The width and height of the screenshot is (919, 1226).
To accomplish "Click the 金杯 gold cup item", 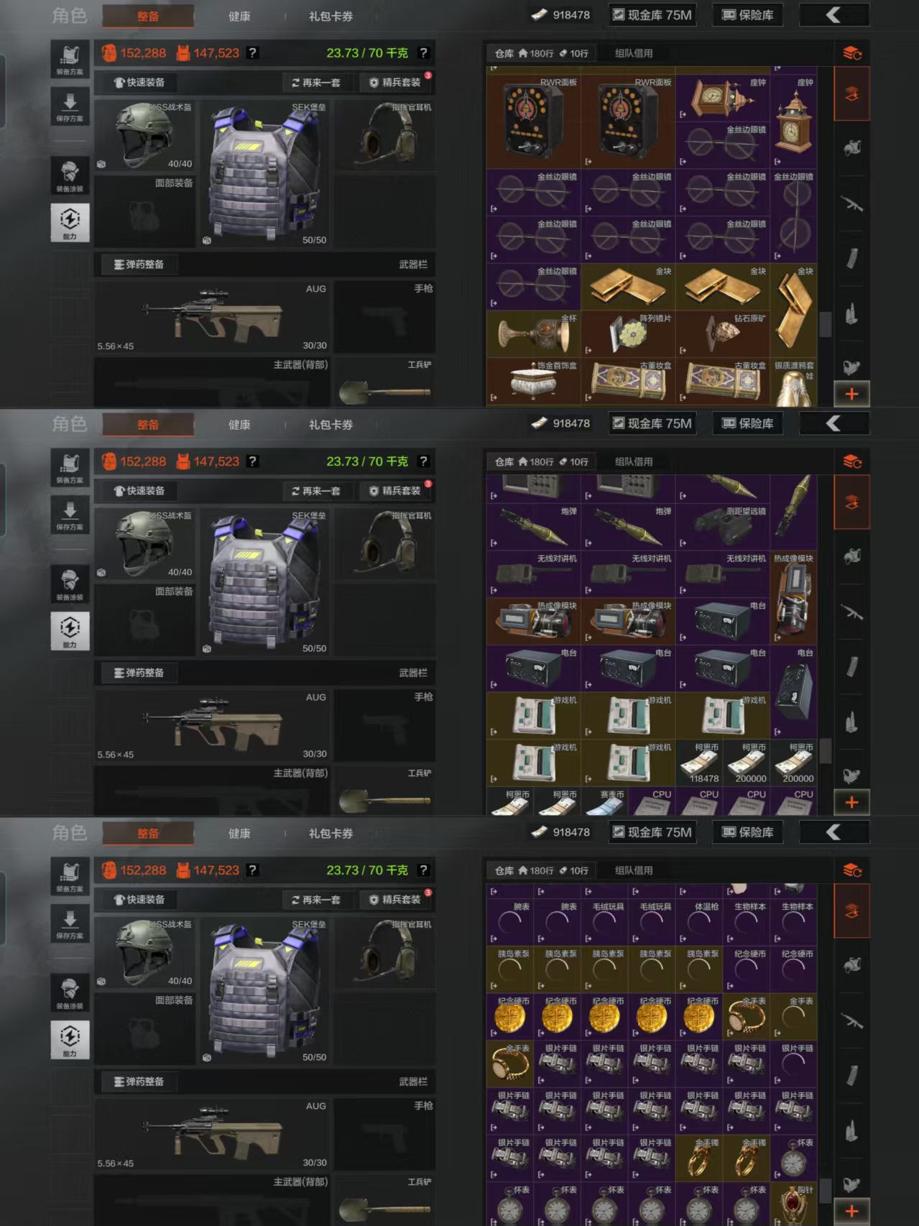I will click(x=533, y=334).
